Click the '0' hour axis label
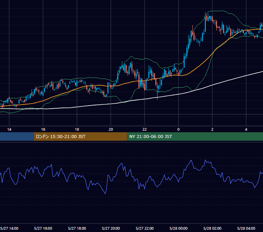263x232 pixels. 178,129
